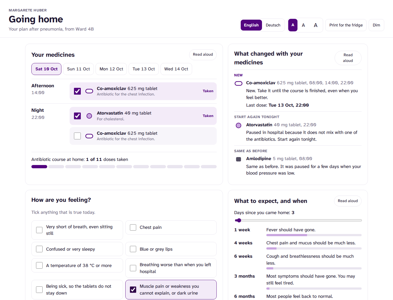This screenshot has height=300, width=393.
Task: Tick 'Being sick, so the tablets do not stay down'
Action: pyautogui.click(x=39, y=290)
